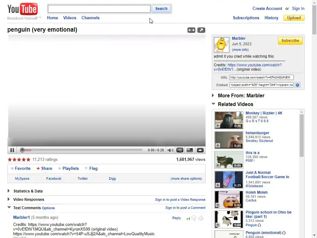Open heisenburger video thumbnail
This screenshot has width=317, height=238.
point(229,140)
